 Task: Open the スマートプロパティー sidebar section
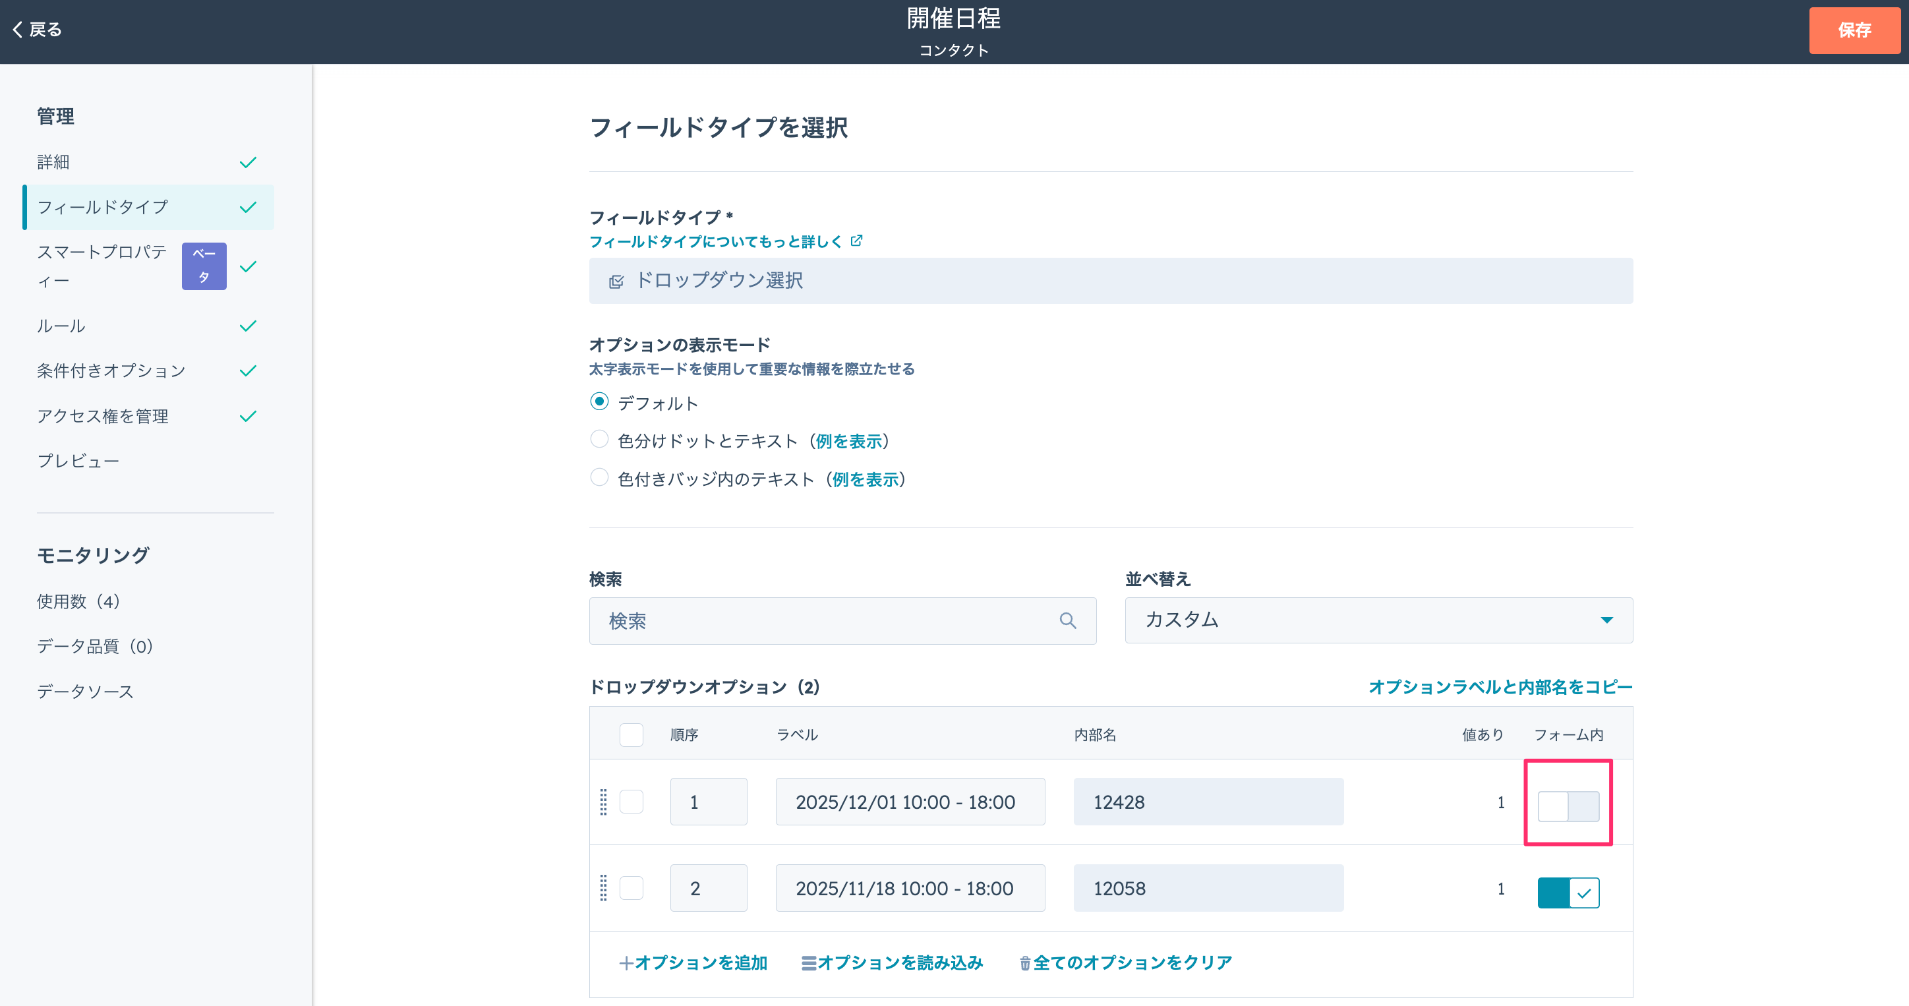pyautogui.click(x=148, y=266)
